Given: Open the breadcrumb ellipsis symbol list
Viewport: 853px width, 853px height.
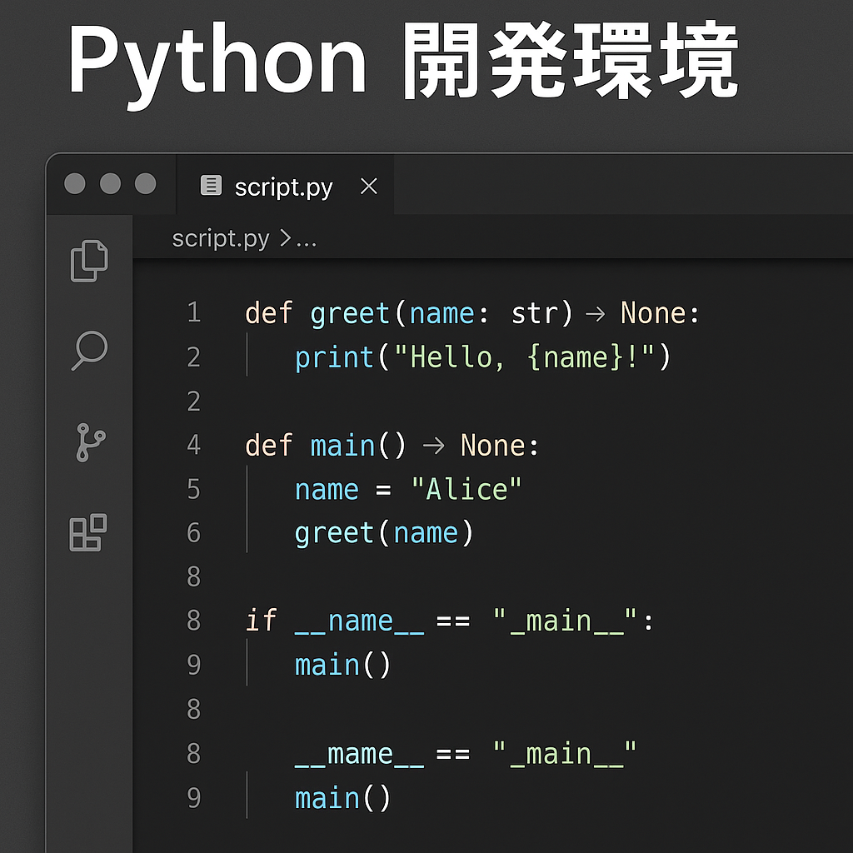Looking at the screenshot, I should 307,243.
